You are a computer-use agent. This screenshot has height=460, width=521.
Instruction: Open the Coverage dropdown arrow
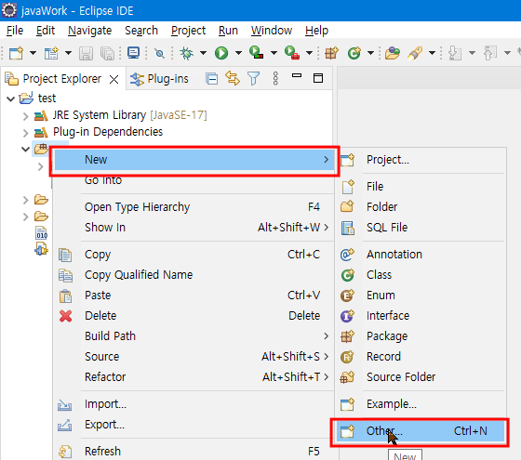point(274,53)
